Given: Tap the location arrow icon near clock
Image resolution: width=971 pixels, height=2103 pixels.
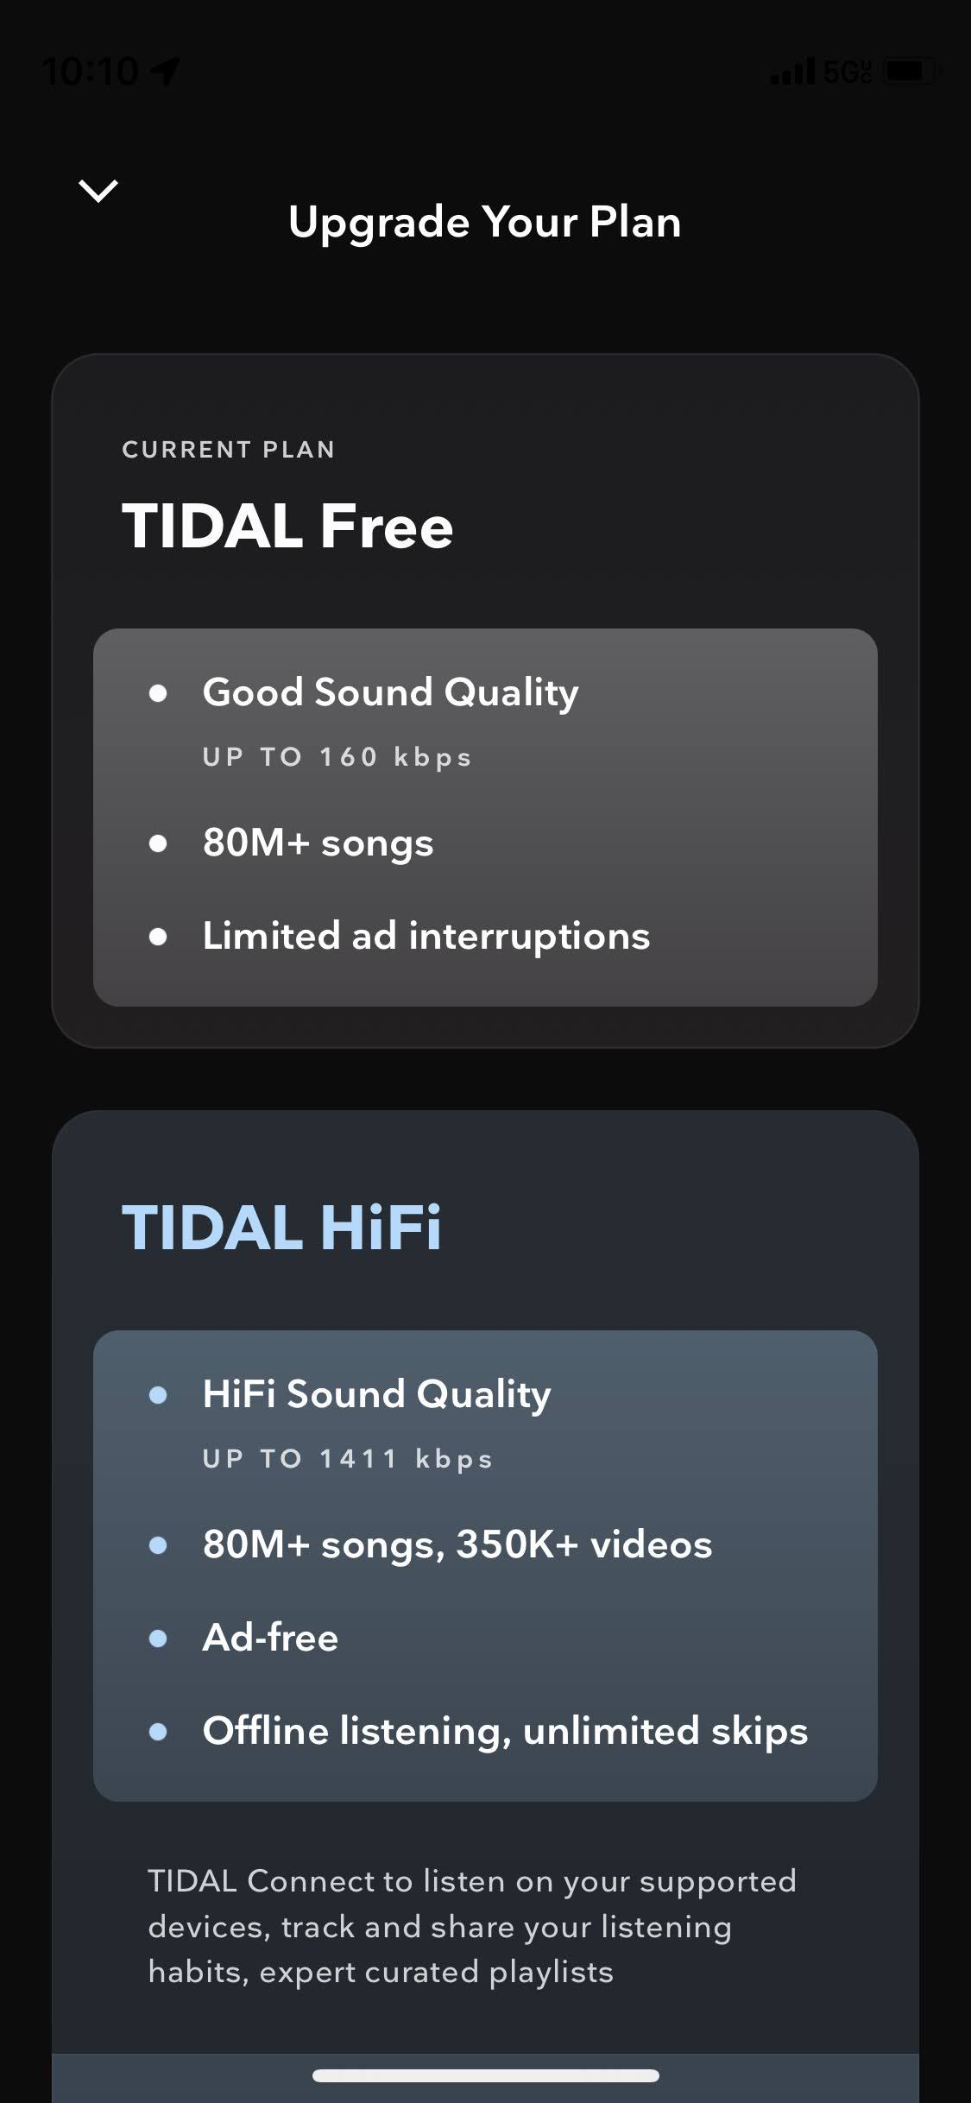Looking at the screenshot, I should (166, 72).
